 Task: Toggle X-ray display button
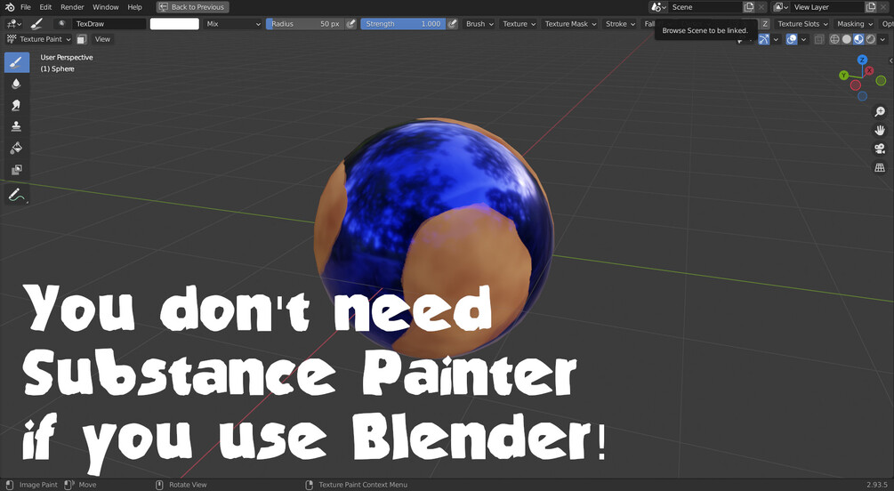pyautogui.click(x=819, y=39)
